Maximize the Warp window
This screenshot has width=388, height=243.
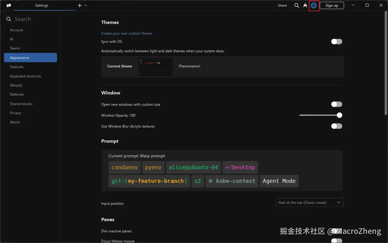pyautogui.click(x=367, y=5)
